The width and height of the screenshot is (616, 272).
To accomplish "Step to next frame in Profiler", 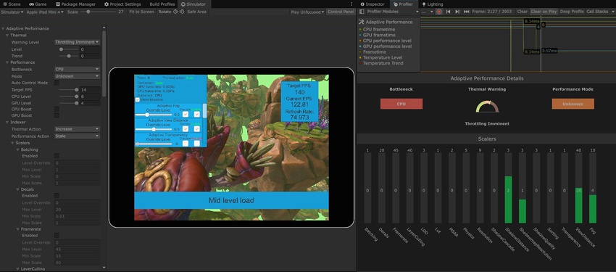I will (x=457, y=12).
